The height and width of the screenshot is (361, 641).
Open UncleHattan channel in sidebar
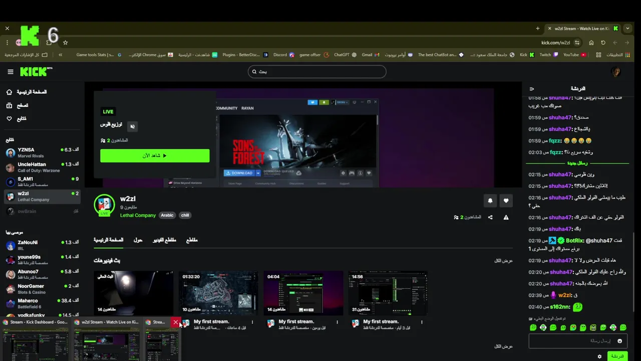[42, 167]
